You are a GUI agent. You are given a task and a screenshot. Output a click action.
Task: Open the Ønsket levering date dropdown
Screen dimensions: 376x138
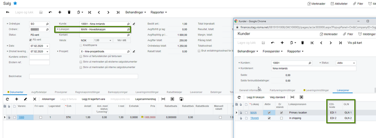[47, 52]
